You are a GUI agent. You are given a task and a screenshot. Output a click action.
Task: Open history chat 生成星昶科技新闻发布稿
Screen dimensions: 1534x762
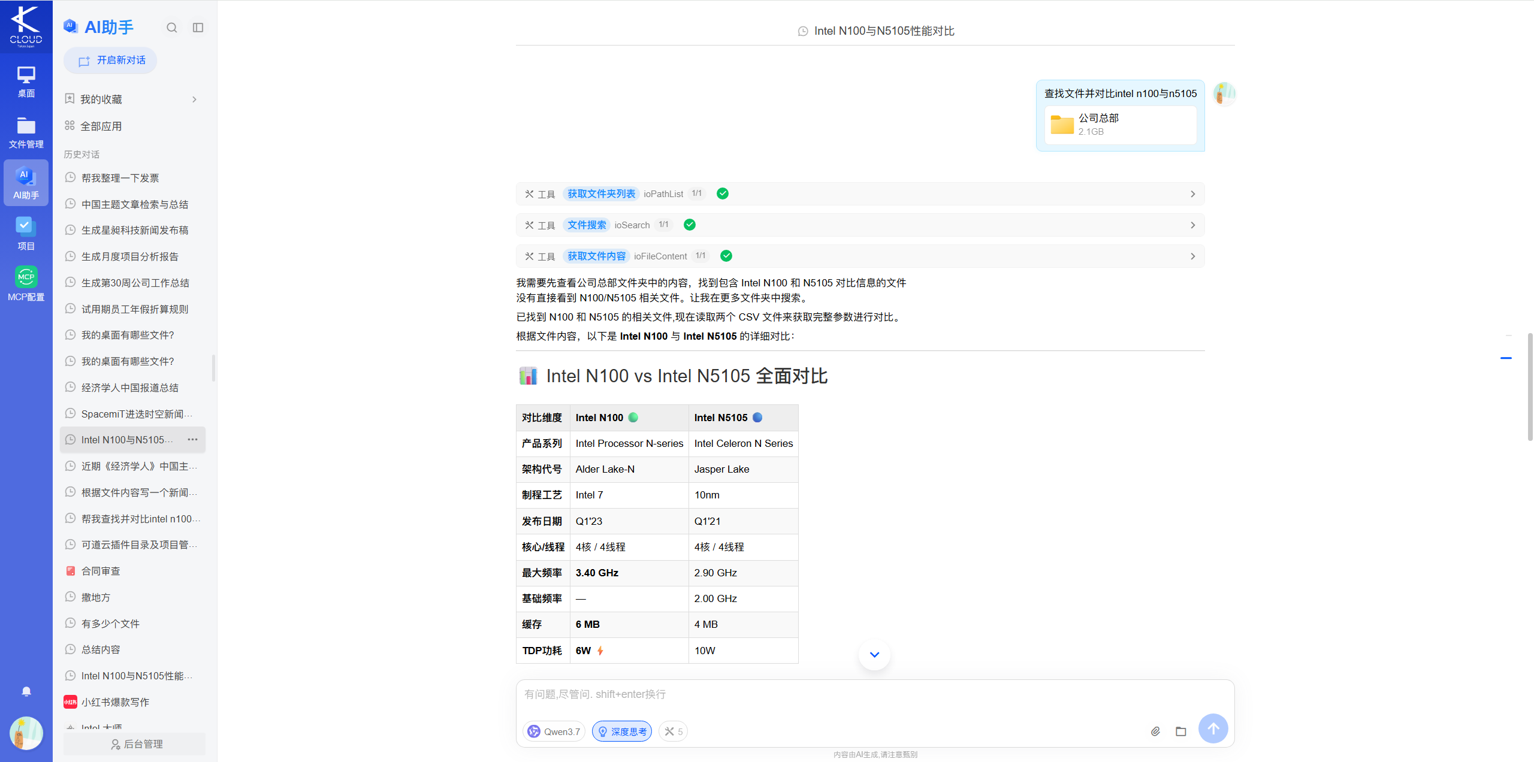pyautogui.click(x=132, y=230)
